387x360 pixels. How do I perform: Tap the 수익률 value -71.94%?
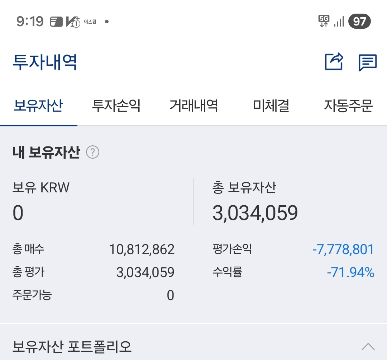[350, 272]
